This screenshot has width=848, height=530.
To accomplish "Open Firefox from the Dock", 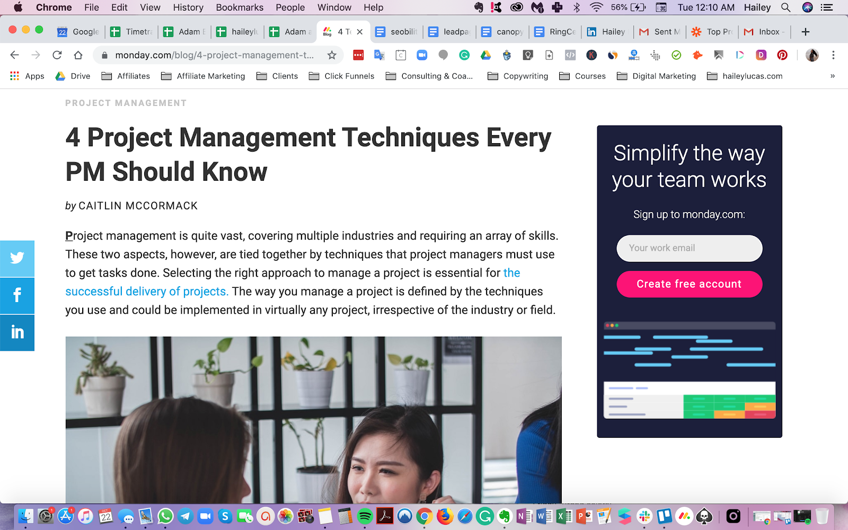I will coord(445,516).
